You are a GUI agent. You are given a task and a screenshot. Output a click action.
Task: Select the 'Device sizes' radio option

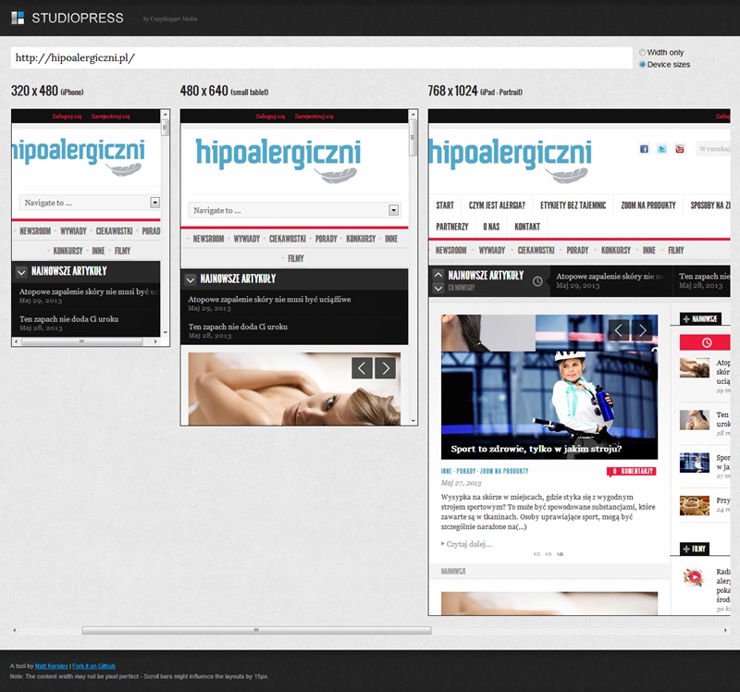click(x=643, y=65)
